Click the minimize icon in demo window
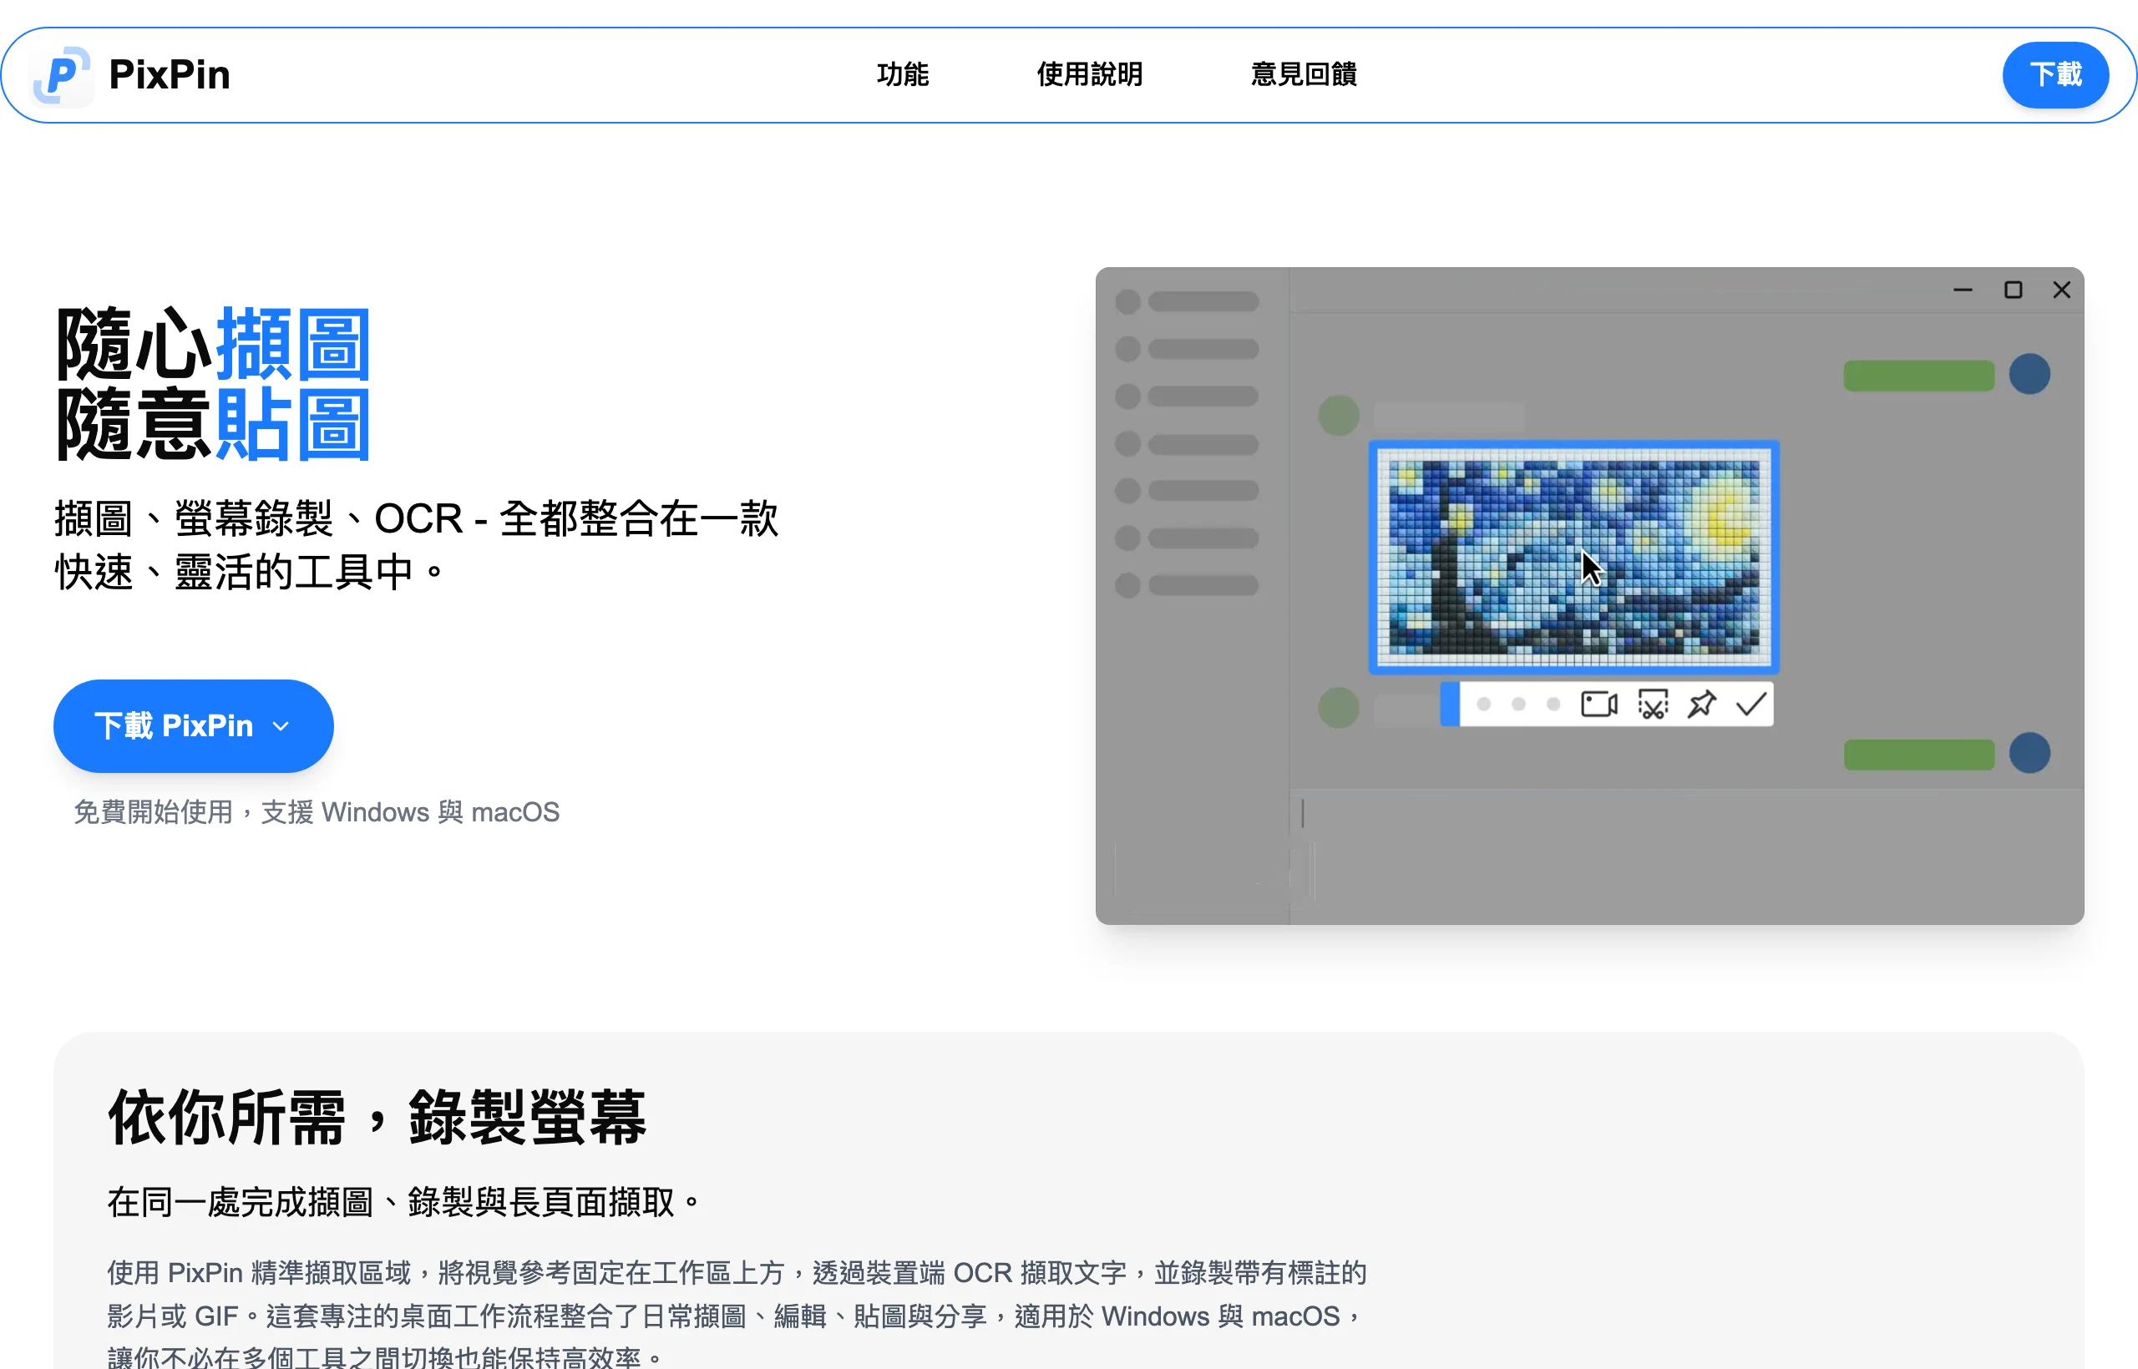This screenshot has width=2138, height=1369. 1963,290
